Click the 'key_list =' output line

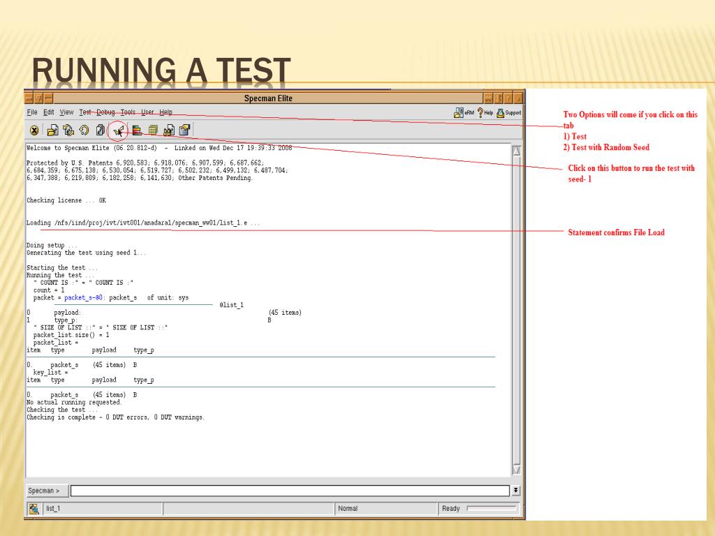coord(50,373)
